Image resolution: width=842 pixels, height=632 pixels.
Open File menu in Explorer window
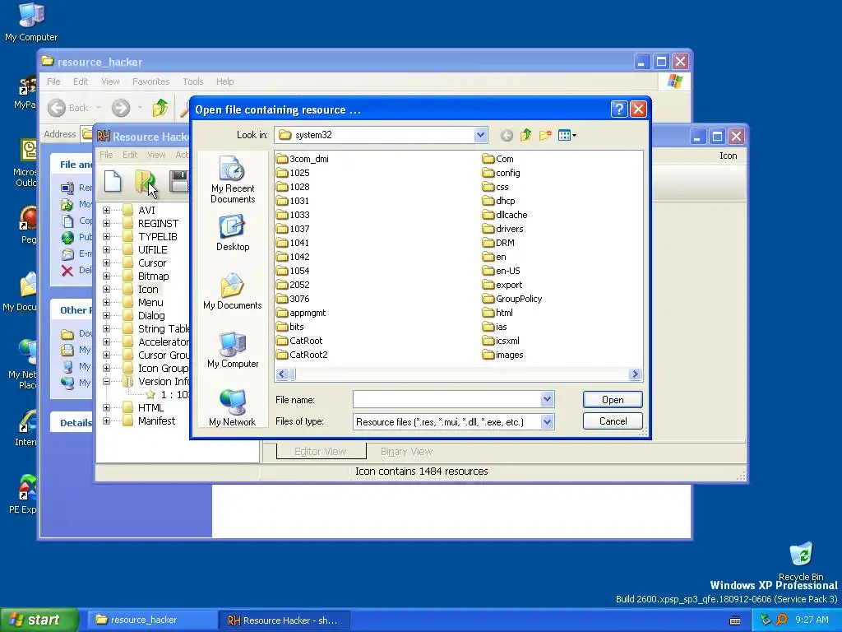(x=53, y=81)
